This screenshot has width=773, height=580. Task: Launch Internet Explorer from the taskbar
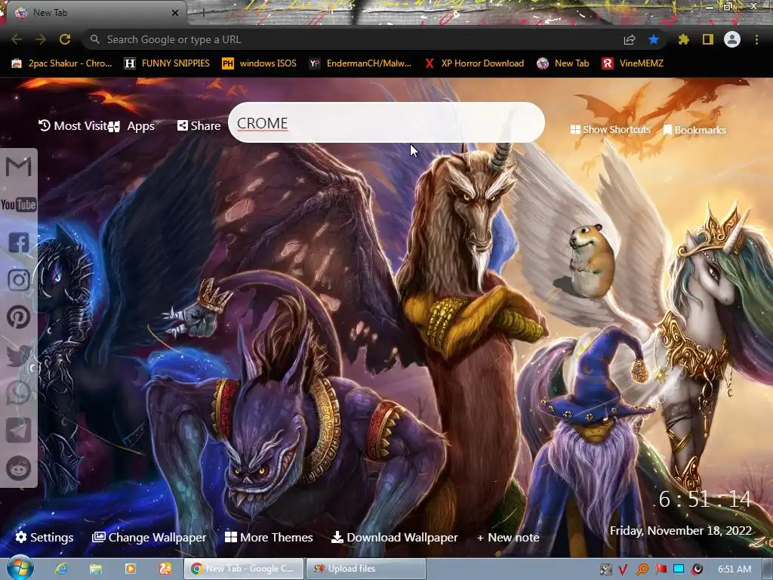point(61,569)
